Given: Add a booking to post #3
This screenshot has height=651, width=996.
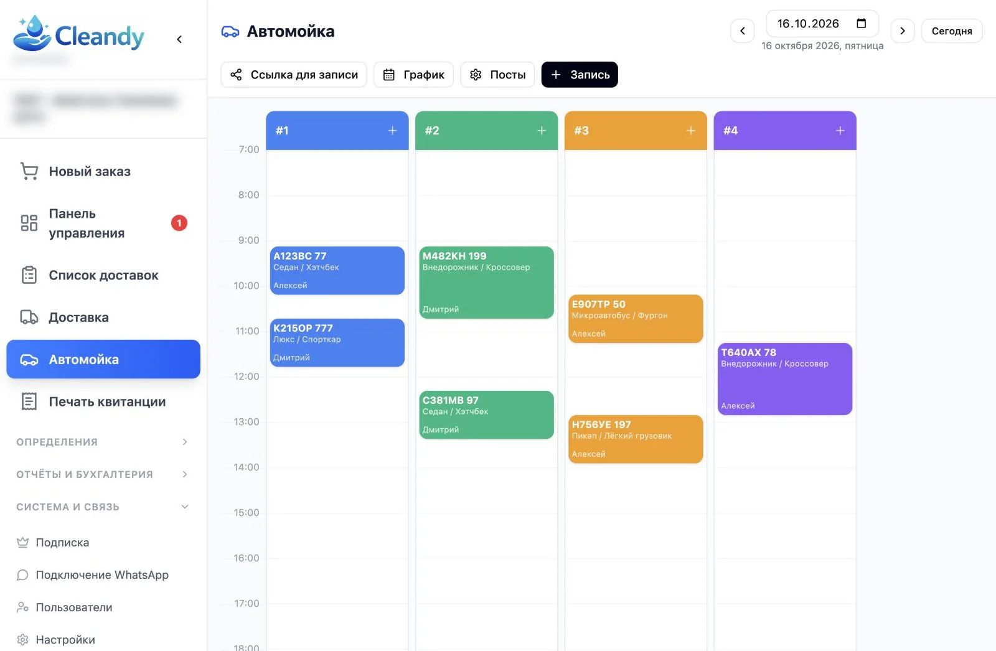Looking at the screenshot, I should point(691,131).
